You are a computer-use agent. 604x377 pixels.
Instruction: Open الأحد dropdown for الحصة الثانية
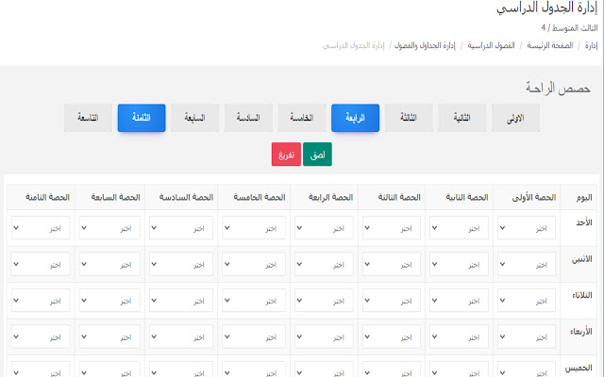[459, 228]
